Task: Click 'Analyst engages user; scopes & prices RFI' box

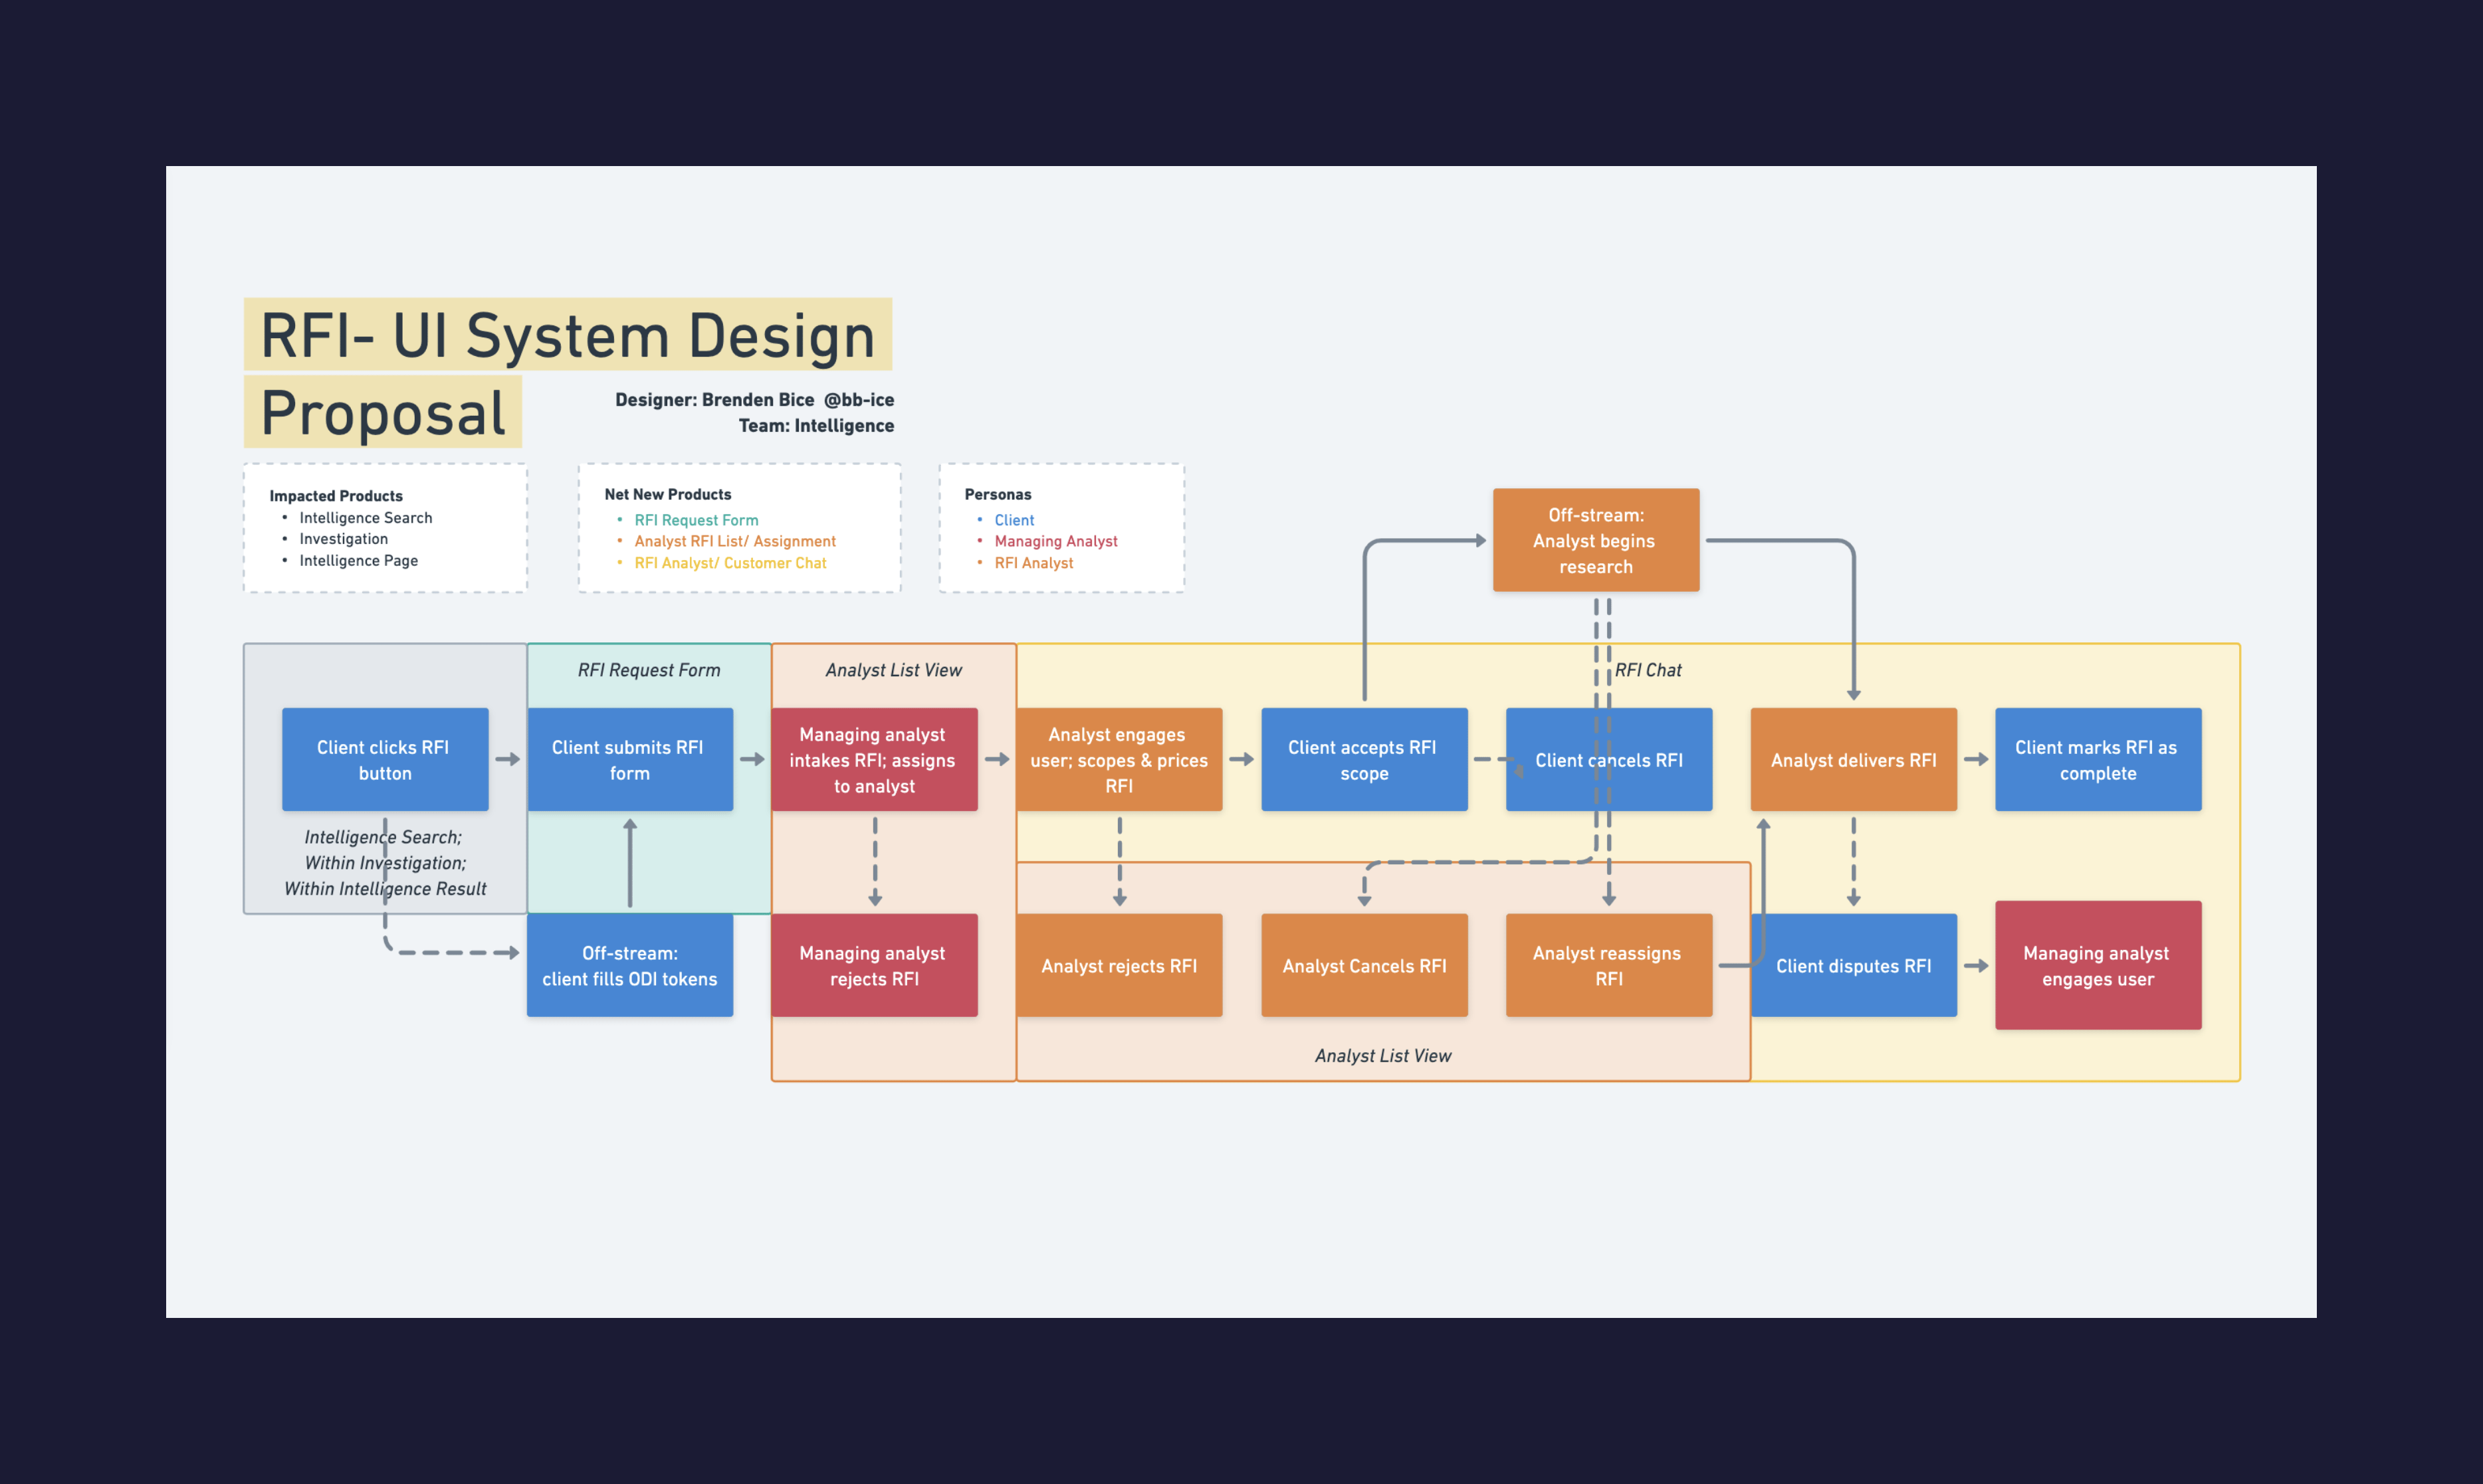Action: tap(1119, 759)
